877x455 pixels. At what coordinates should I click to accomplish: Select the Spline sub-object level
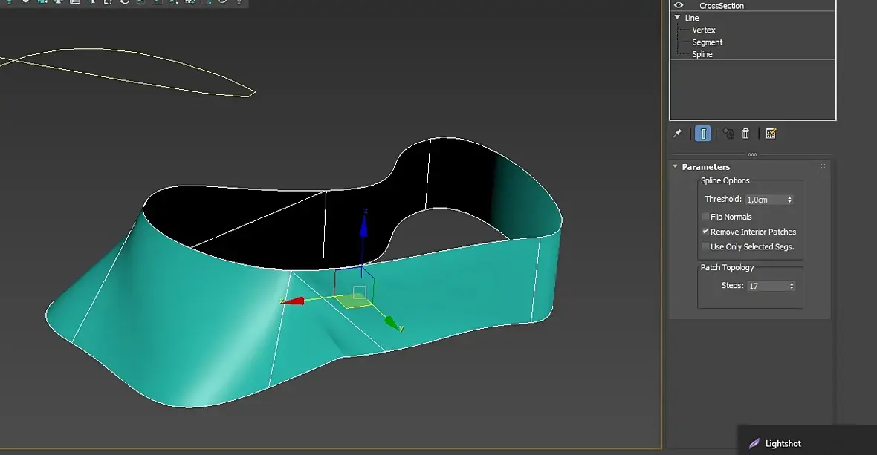pyautogui.click(x=702, y=54)
